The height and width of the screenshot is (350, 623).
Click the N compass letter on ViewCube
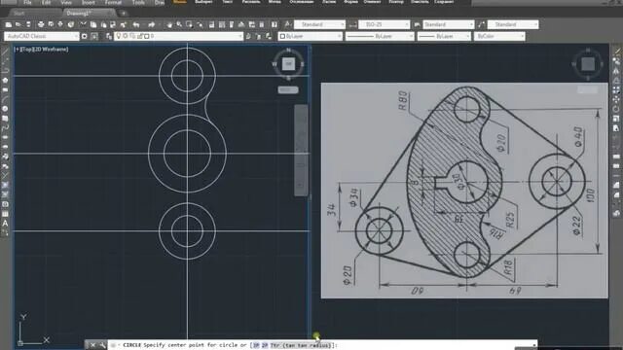(288, 50)
